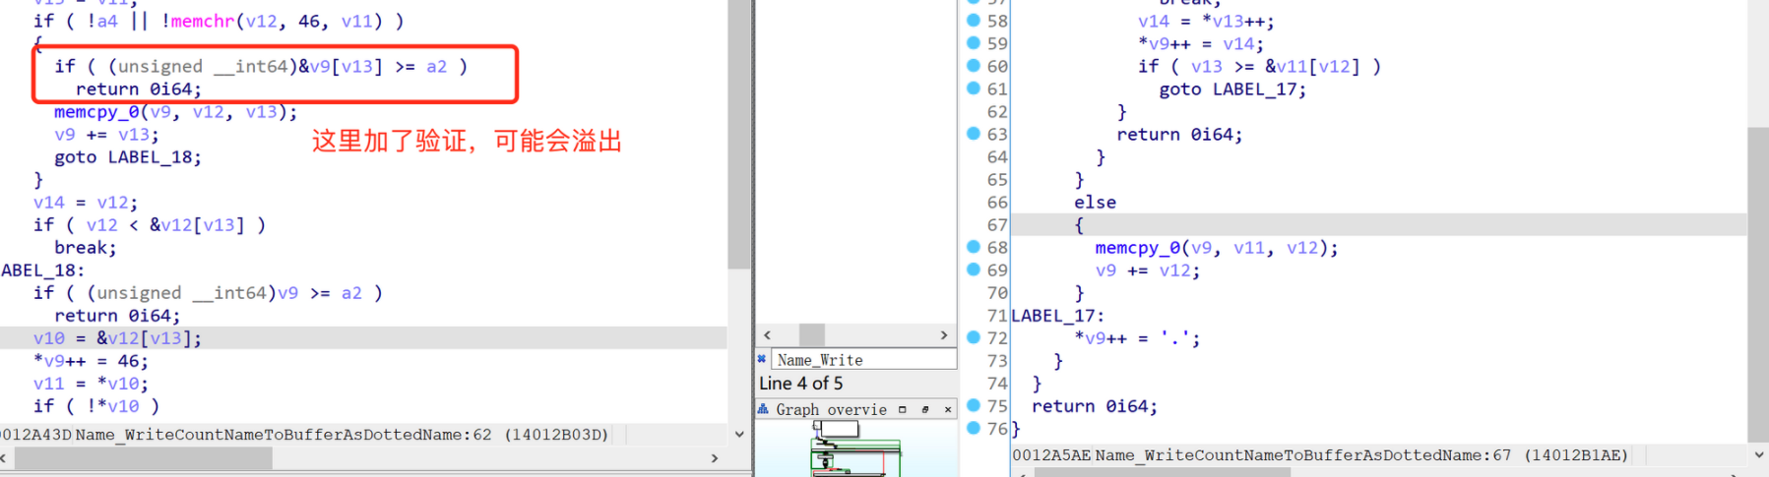Viewport: 1769px width, 477px height.
Task: Click 'goto LABEL_17;' in right pane
Action: pos(1232,89)
